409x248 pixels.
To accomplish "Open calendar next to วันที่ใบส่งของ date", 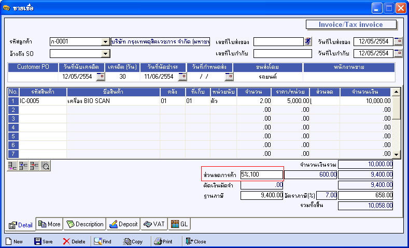I will (x=398, y=41).
